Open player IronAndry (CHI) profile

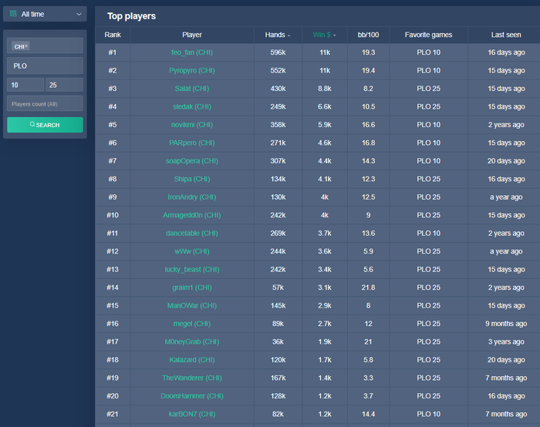coord(192,197)
